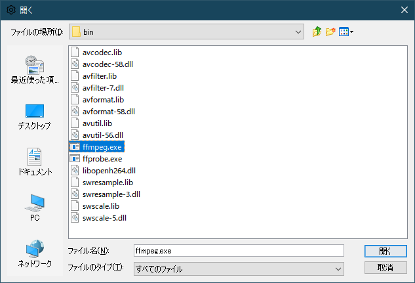Open view menu dropdown arrow
Viewport: 415px width, 283px height.
(352, 32)
